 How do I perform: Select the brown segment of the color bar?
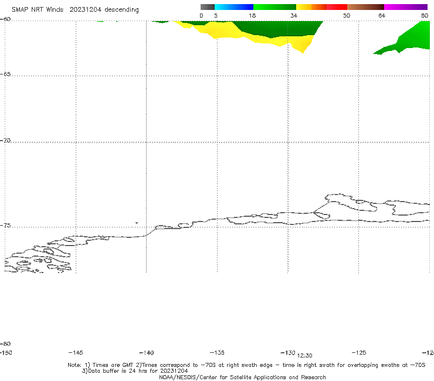pyautogui.click(x=365, y=7)
